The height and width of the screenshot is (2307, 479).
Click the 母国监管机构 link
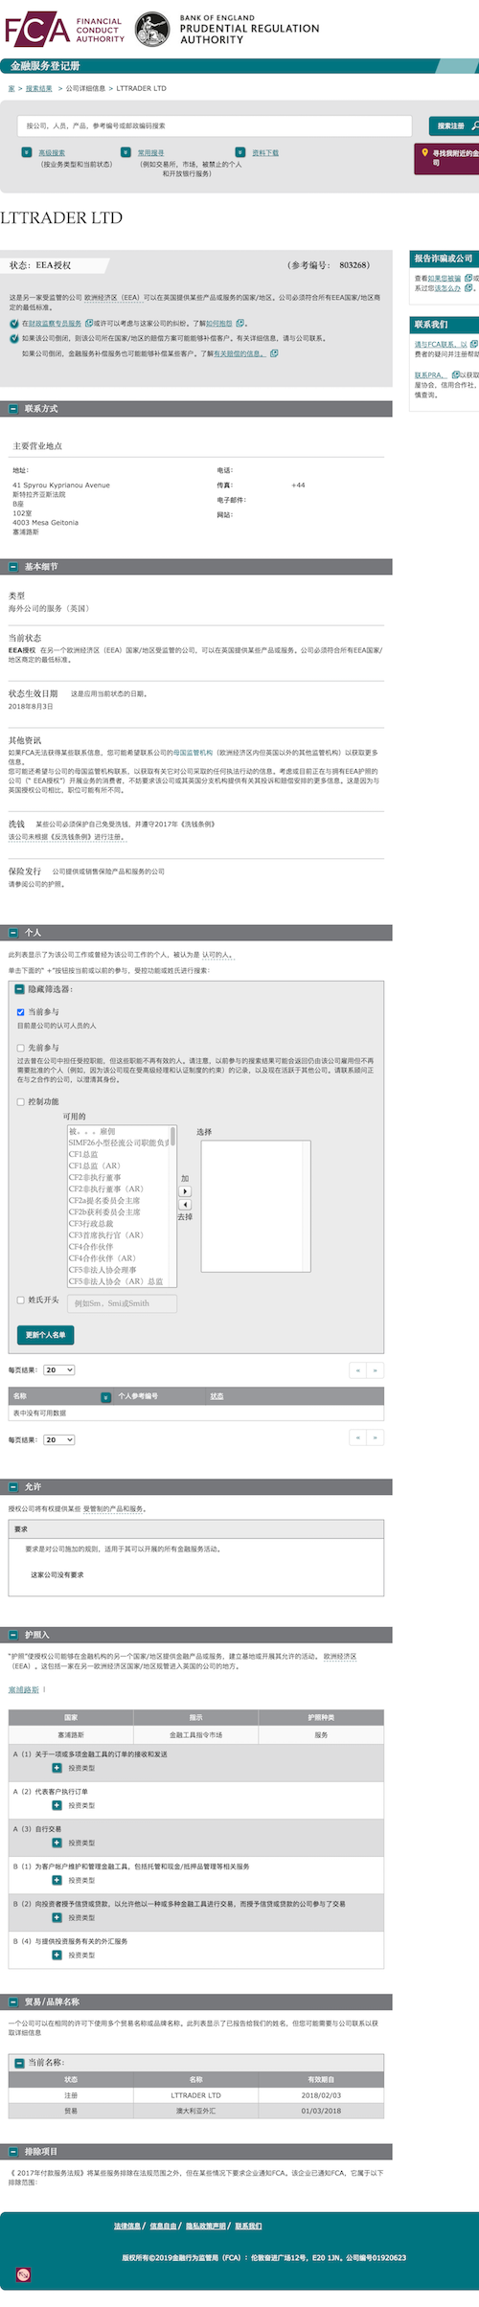(193, 753)
